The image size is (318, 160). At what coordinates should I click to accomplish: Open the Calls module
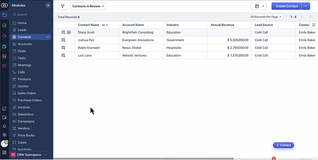coord(31,72)
